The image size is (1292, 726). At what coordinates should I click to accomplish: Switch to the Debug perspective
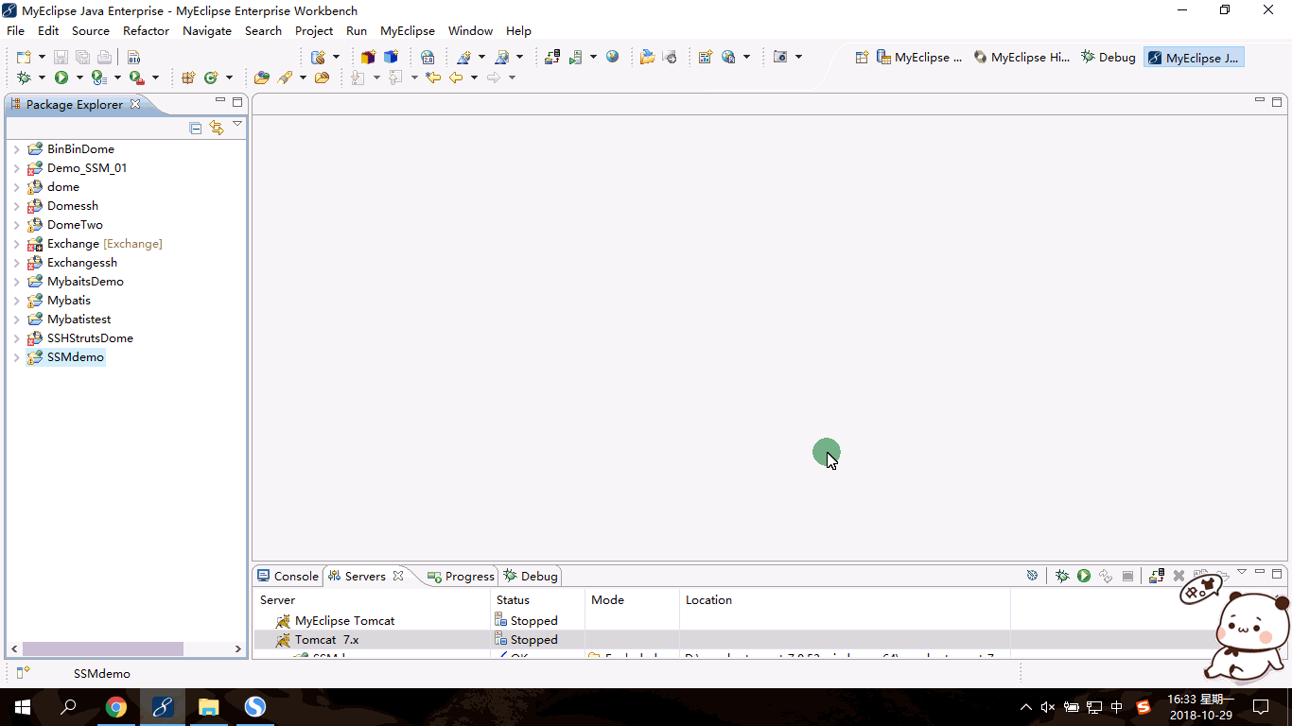coord(1109,58)
